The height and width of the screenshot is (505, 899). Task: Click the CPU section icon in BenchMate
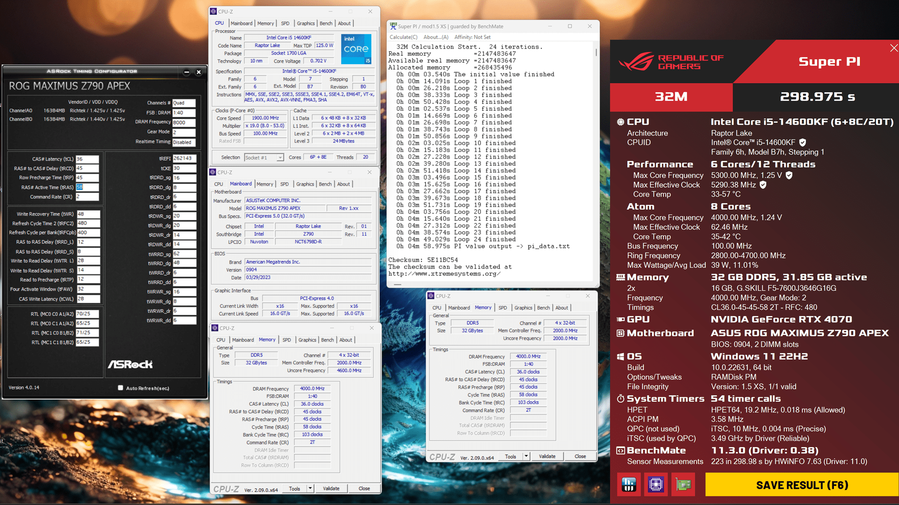click(620, 122)
